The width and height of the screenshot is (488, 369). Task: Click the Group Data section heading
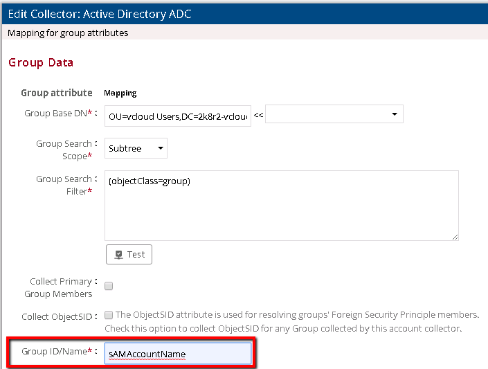point(41,63)
